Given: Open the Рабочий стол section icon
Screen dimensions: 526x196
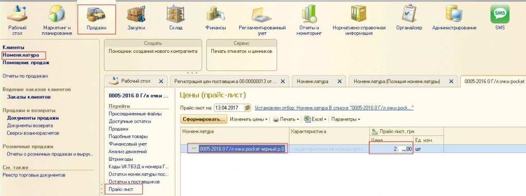Looking at the screenshot, I should pos(17,13).
